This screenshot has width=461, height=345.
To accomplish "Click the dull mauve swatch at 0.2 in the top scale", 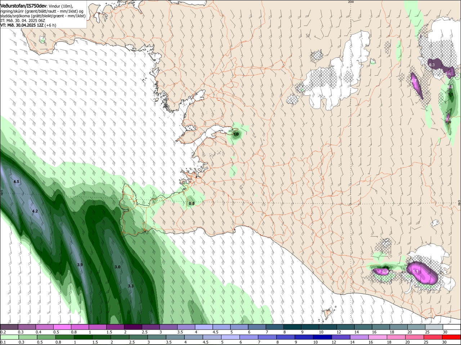I will pyautogui.click(x=9, y=327).
